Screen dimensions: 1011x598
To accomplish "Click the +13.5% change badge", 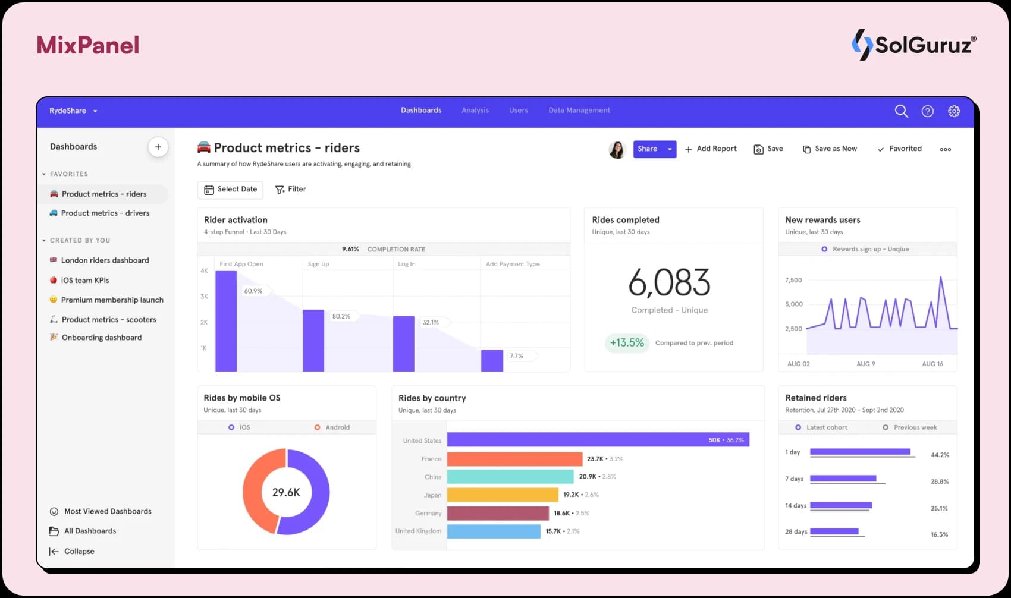I will (627, 343).
